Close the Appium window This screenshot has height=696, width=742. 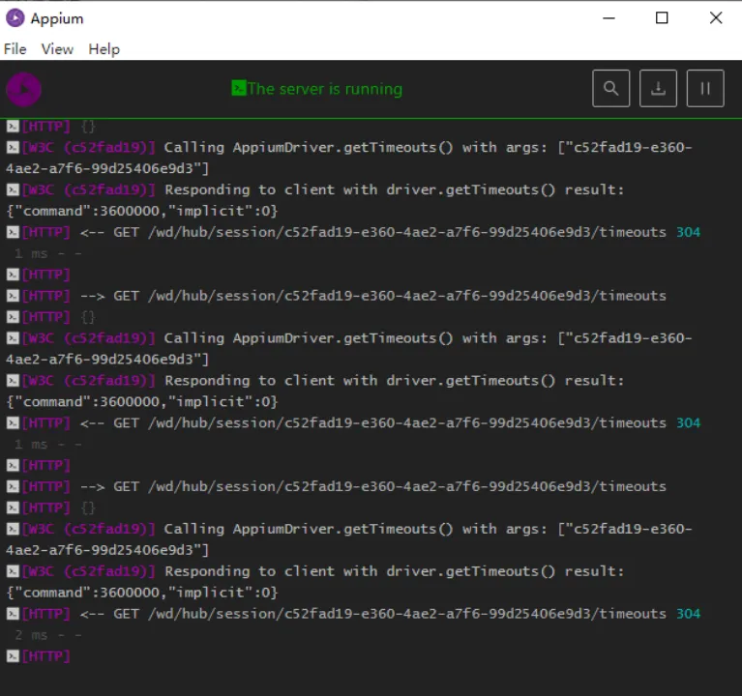(x=715, y=18)
